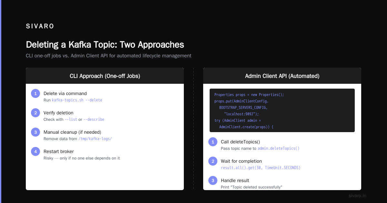This screenshot has height=203, width=387.
Task: Click "Risky — only if no one else depends on it"
Action: coord(82,158)
